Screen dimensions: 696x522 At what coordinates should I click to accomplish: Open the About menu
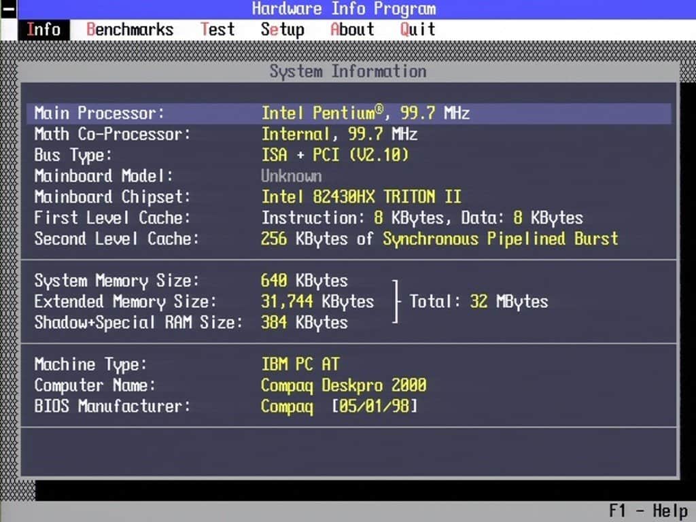click(x=353, y=30)
